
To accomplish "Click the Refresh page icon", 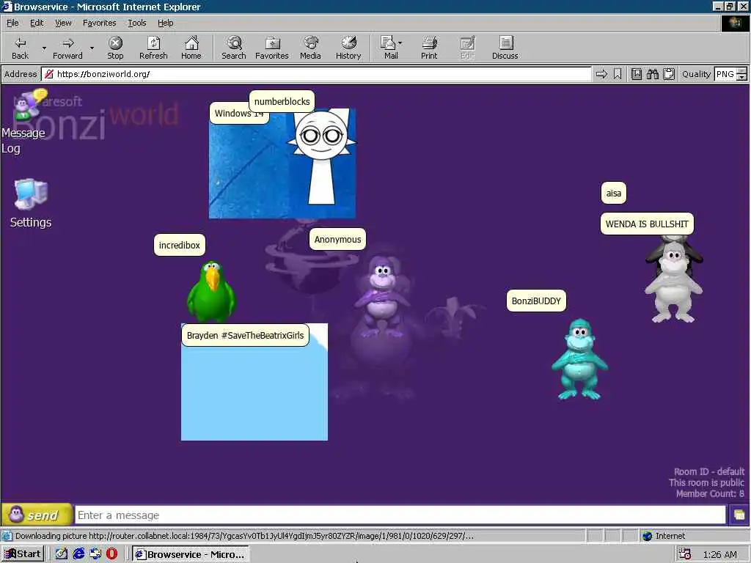I will tap(153, 48).
